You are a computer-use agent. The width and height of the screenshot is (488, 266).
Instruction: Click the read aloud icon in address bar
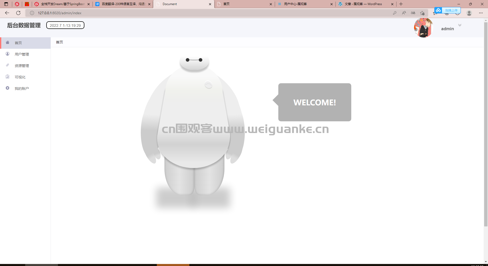[x=404, y=13]
